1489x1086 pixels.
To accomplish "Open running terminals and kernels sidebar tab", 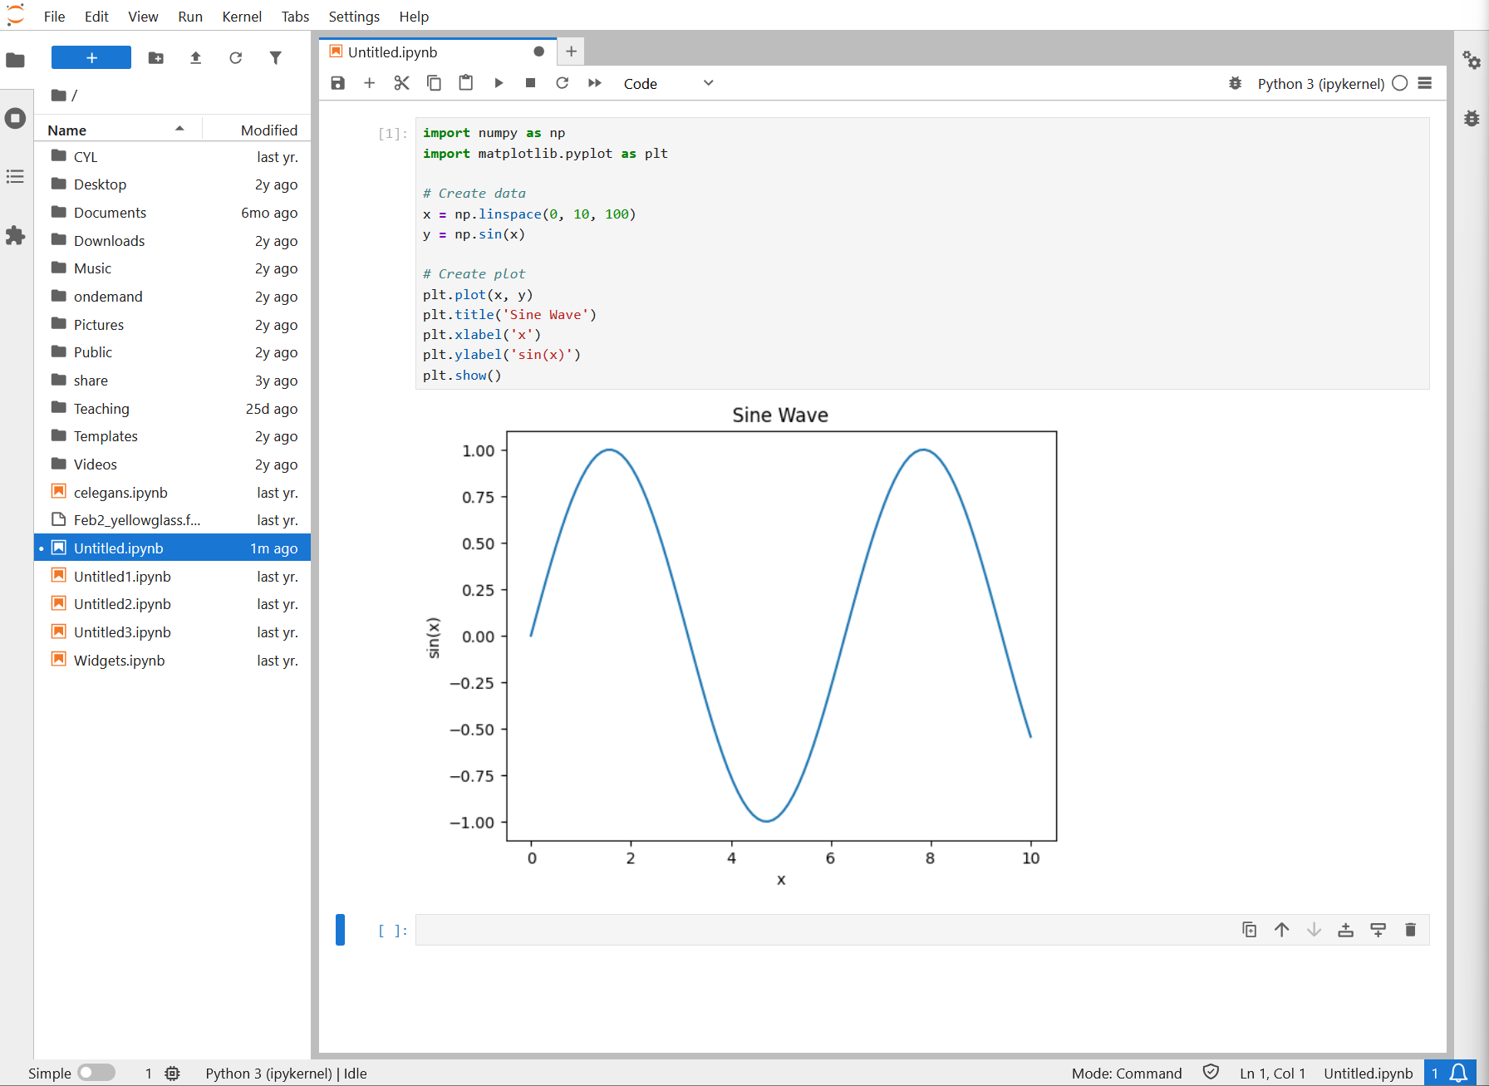I will (x=16, y=118).
